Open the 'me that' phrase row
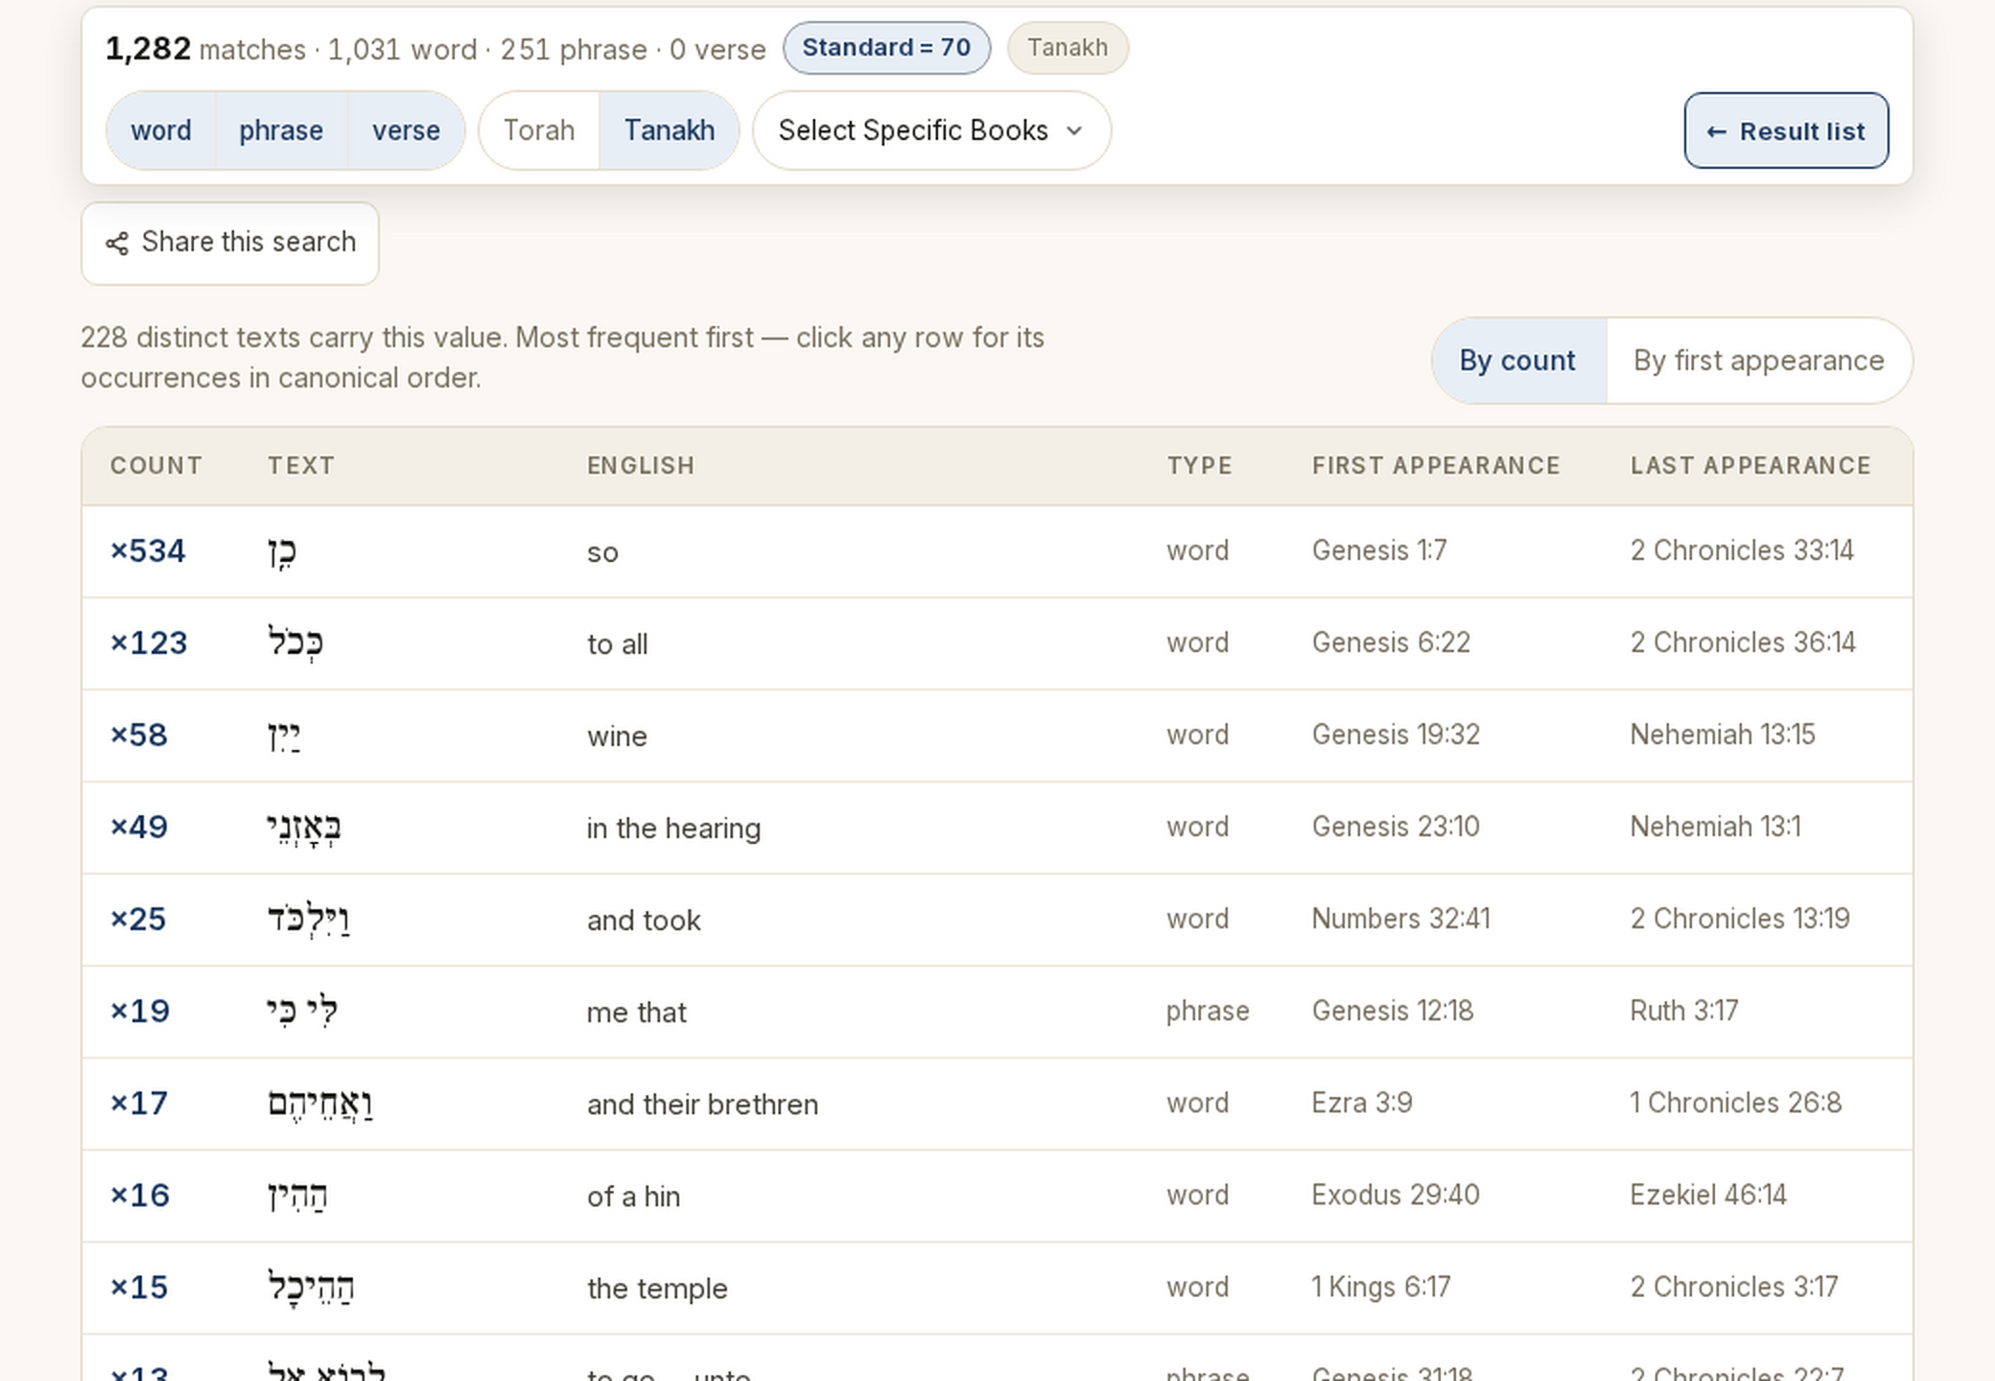The width and height of the screenshot is (1995, 1381). click(997, 1012)
